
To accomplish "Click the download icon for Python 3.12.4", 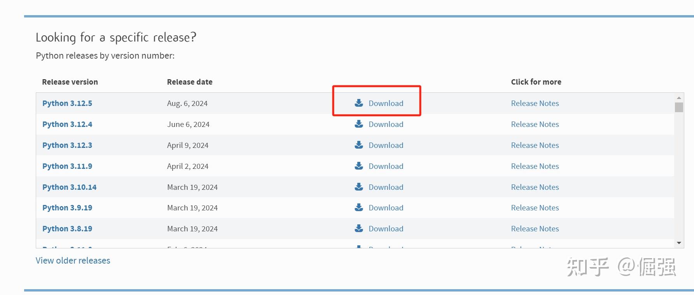I will click(359, 124).
